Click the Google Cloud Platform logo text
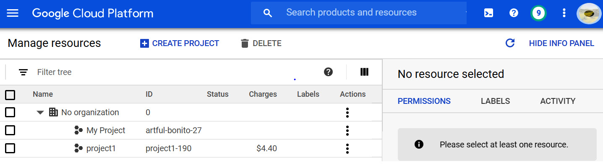This screenshot has width=603, height=165. (93, 13)
